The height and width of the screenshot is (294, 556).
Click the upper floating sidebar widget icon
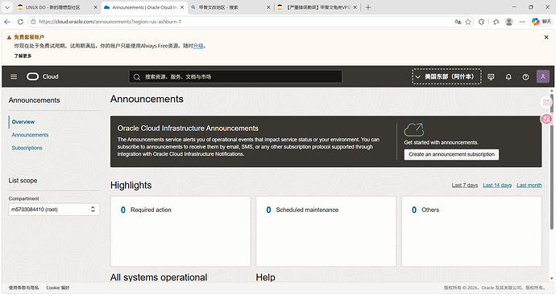coord(546,103)
